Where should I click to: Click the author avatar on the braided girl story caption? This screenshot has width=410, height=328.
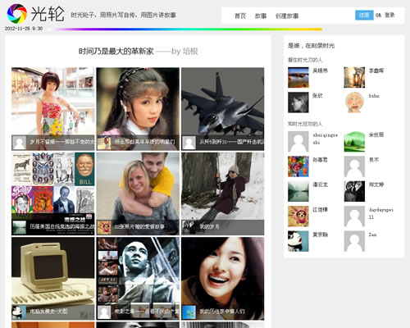tap(104, 143)
